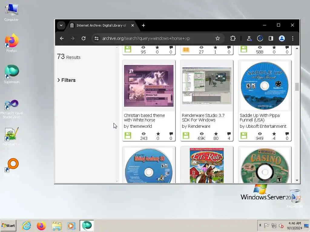Close the Internet Archive tab
This screenshot has height=232, width=310.
(133, 25)
